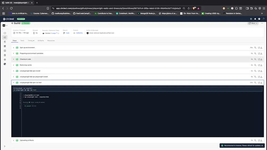
Task: Open Restoring cache output in new tab
Action: coord(259,65)
